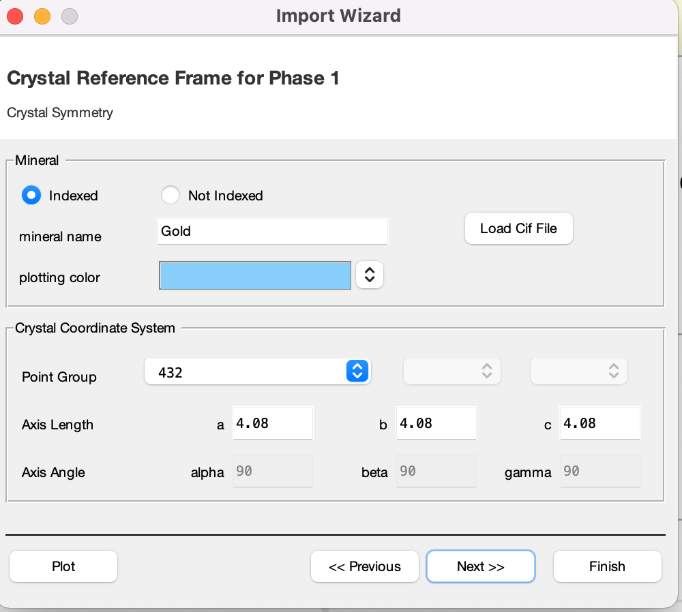Click the Load Cif File button
The height and width of the screenshot is (612, 682).
click(x=518, y=228)
